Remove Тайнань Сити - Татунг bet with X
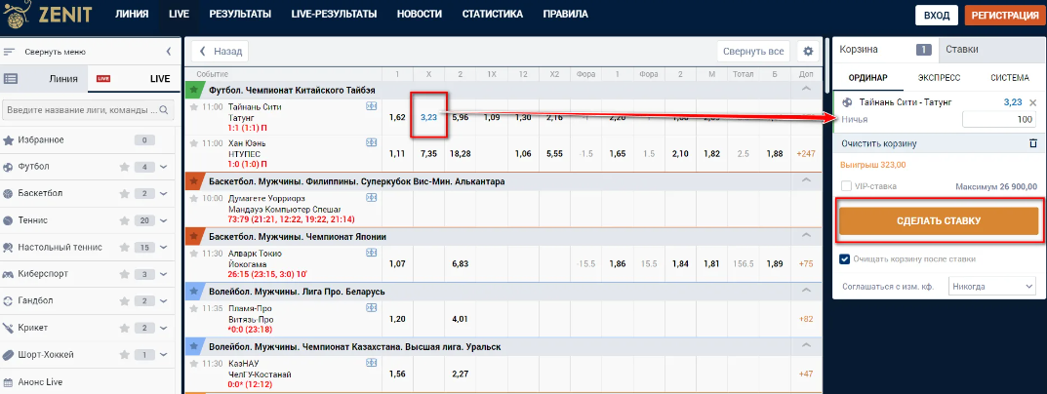This screenshot has width=1047, height=394. 1033,102
